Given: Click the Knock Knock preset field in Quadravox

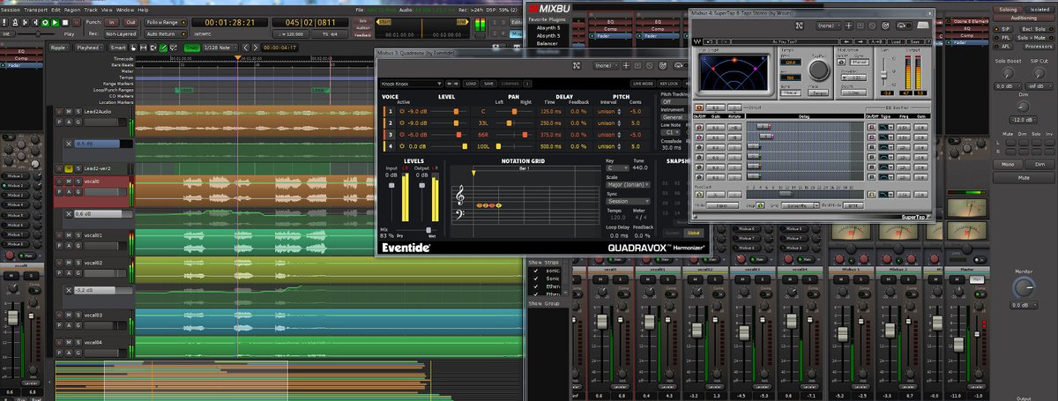Looking at the screenshot, I should point(412,84).
